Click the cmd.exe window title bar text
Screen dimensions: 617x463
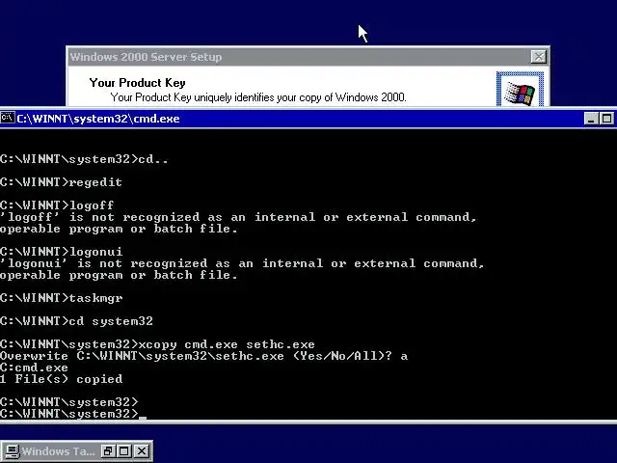tap(98, 119)
